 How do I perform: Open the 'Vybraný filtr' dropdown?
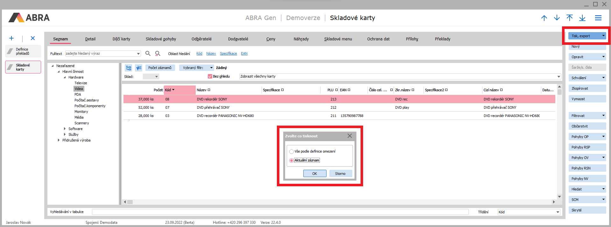[x=211, y=68]
